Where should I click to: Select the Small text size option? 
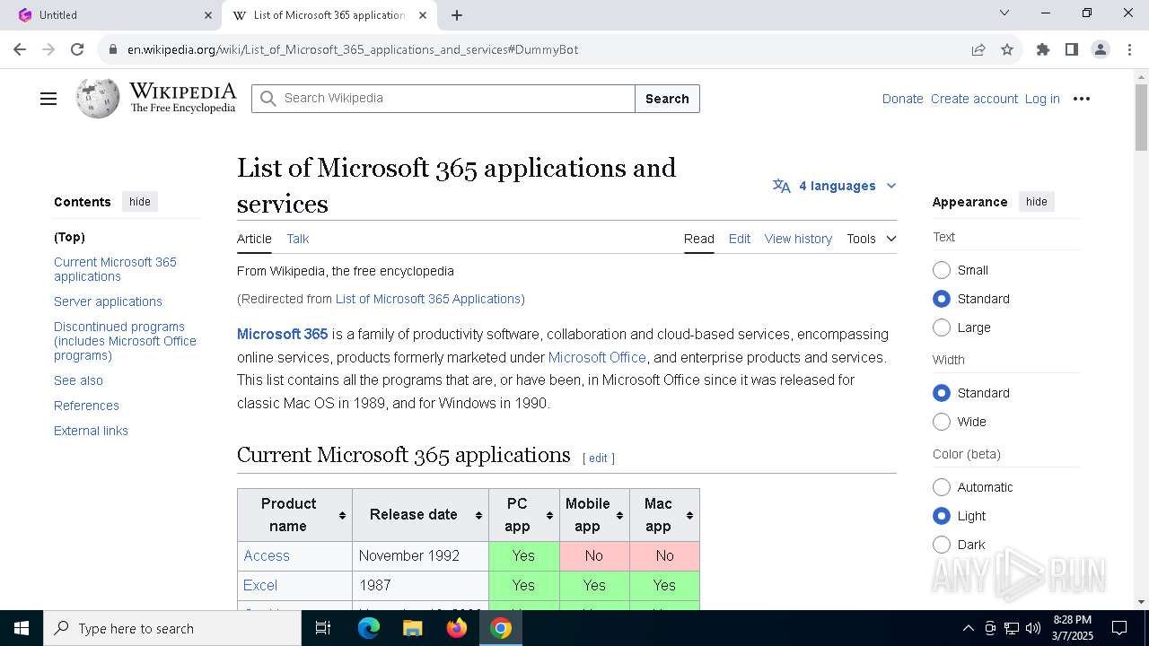tap(942, 270)
